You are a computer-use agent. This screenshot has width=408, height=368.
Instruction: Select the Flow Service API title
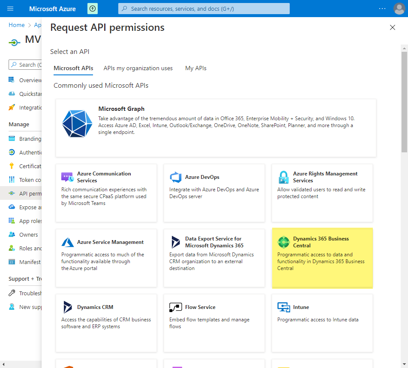(x=201, y=307)
